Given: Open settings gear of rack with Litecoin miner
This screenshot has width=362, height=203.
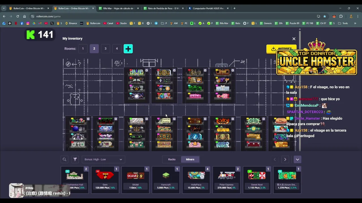Looking at the screenshot, I should pyautogui.click(x=205, y=119).
